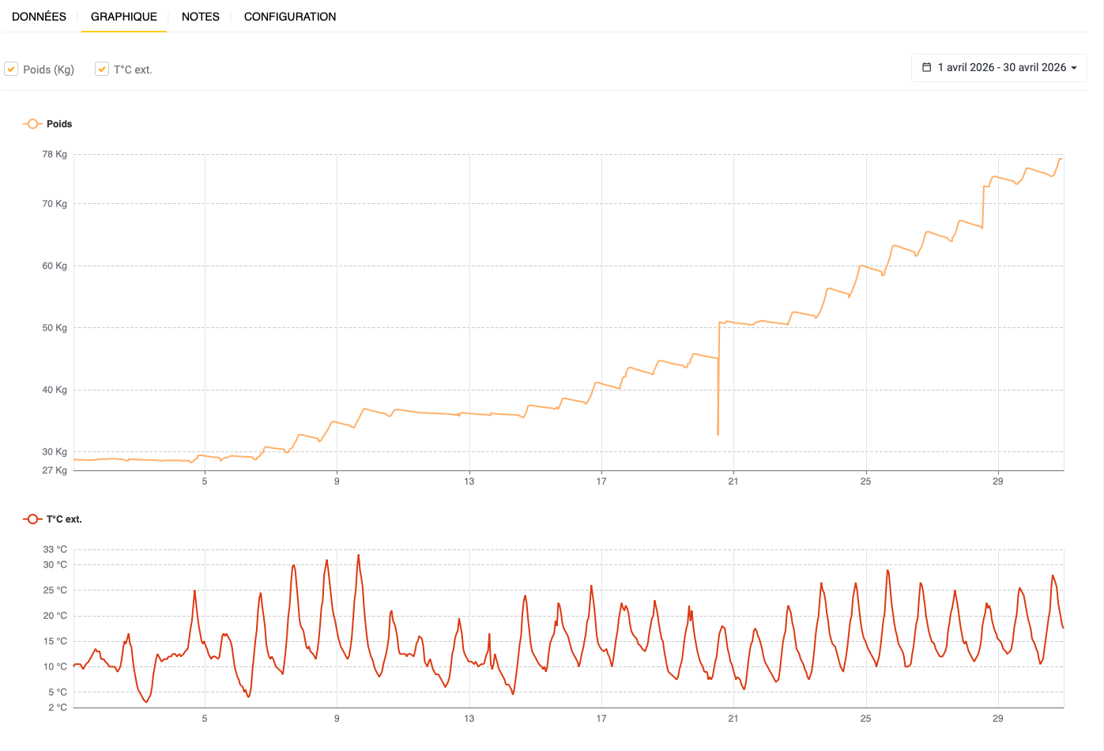Toggle the T°C ext. series legend label
Screen dimensions: 1104x751
tap(64, 519)
